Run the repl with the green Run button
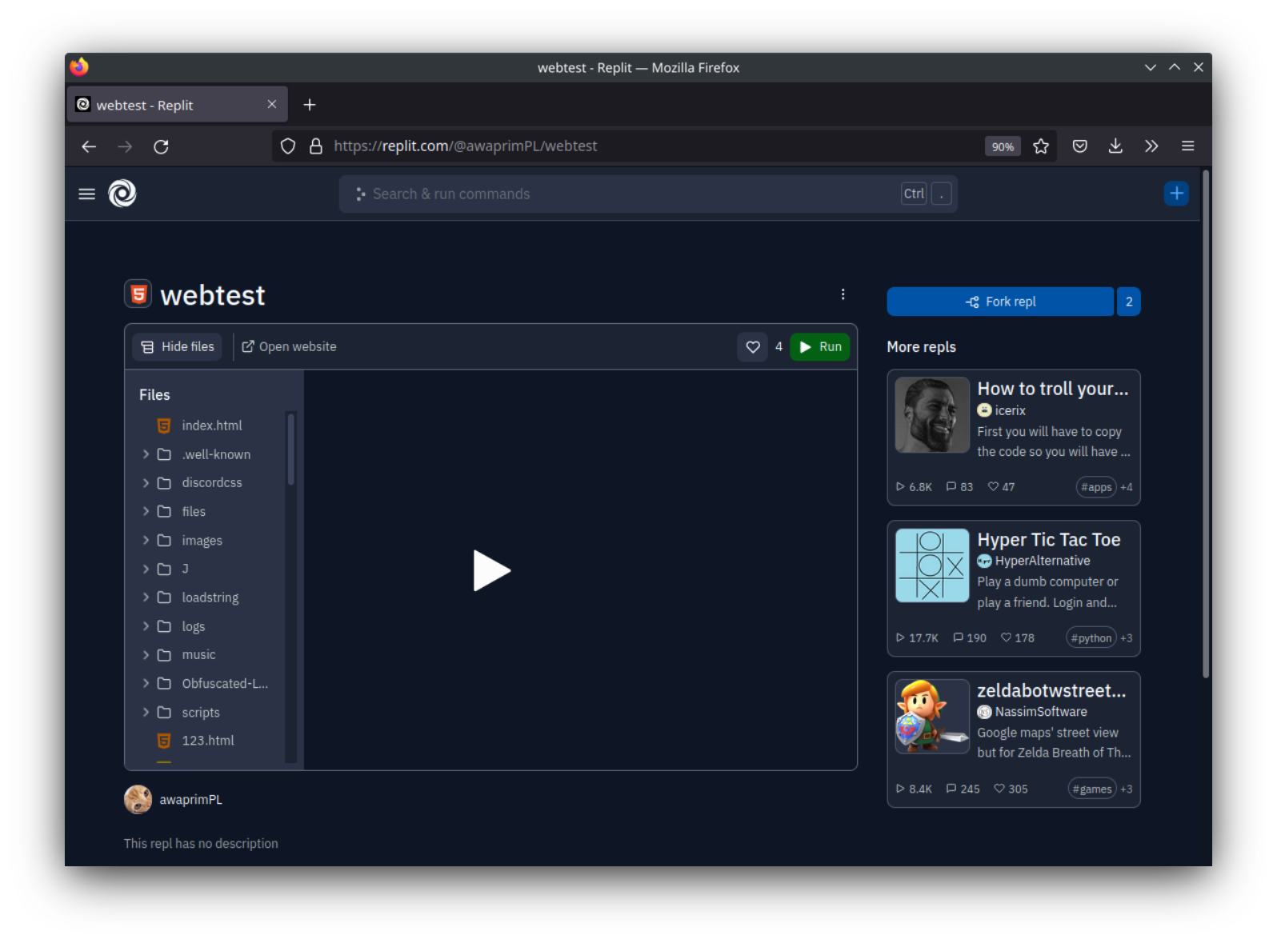Screen dimensions: 1277x943 click(820, 347)
